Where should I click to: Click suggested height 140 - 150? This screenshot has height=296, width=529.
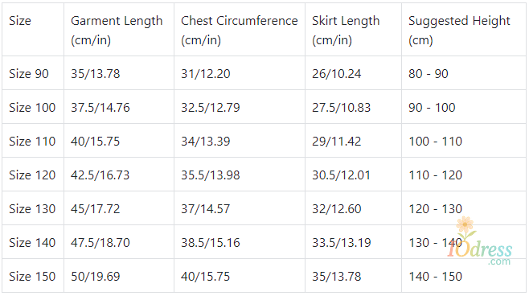[x=435, y=276]
